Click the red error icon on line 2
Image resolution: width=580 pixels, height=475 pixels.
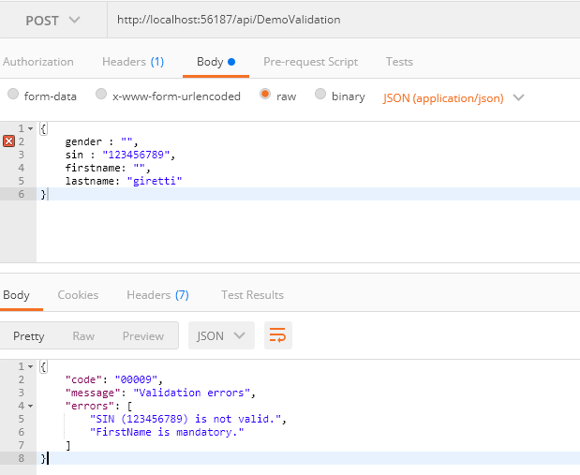[x=8, y=141]
